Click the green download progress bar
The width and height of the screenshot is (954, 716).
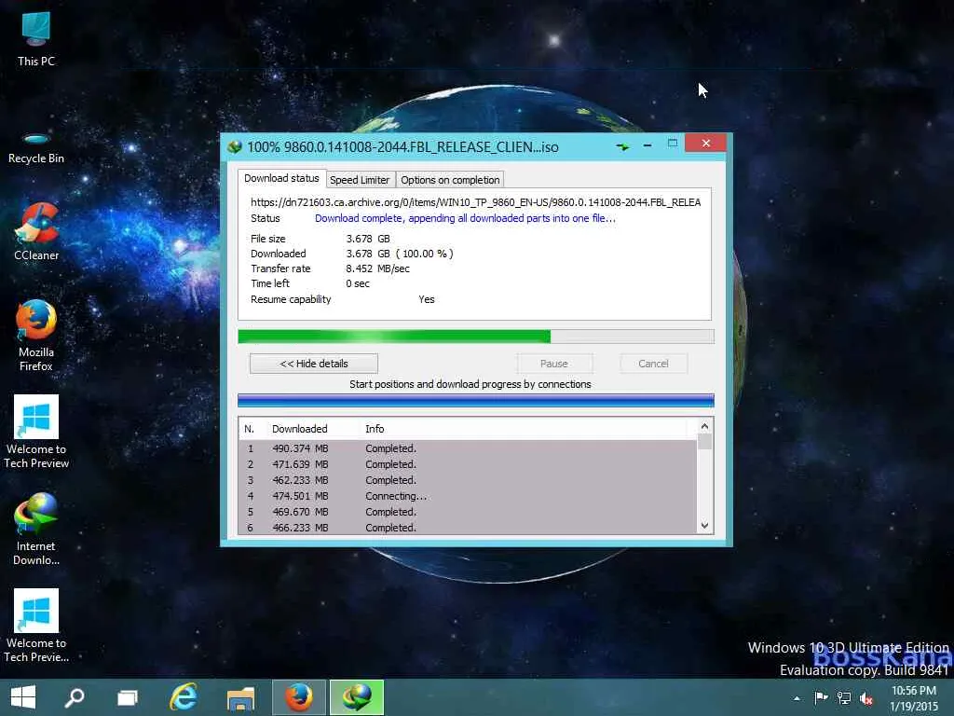pyautogui.click(x=476, y=336)
